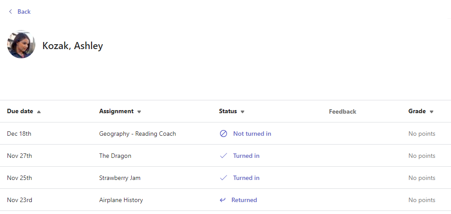The image size is (451, 214).
Task: Click the Feedback column header
Action: tap(342, 111)
